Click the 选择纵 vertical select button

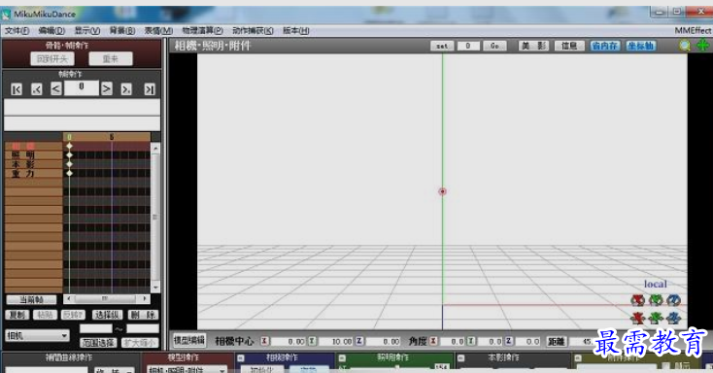[107, 315]
